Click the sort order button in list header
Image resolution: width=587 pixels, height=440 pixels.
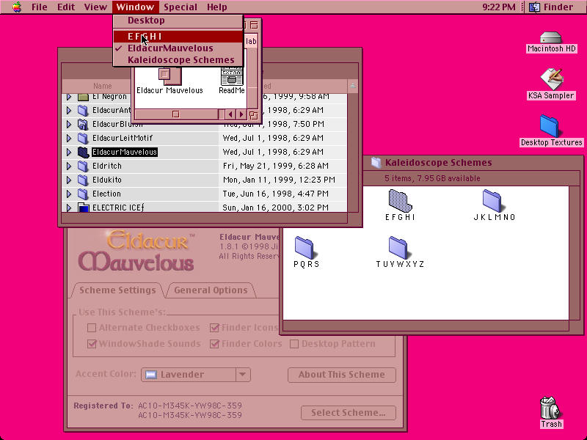[x=353, y=86]
